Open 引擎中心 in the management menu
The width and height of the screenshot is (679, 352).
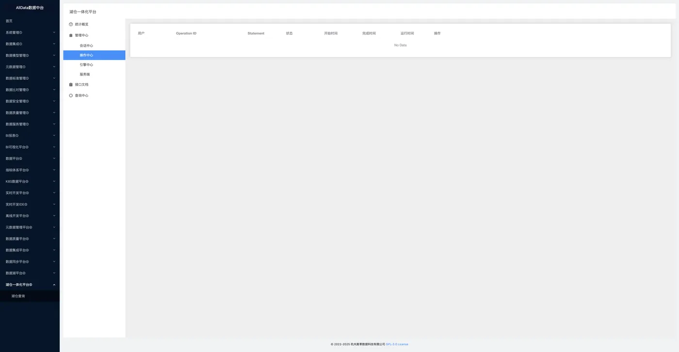[x=94, y=64]
